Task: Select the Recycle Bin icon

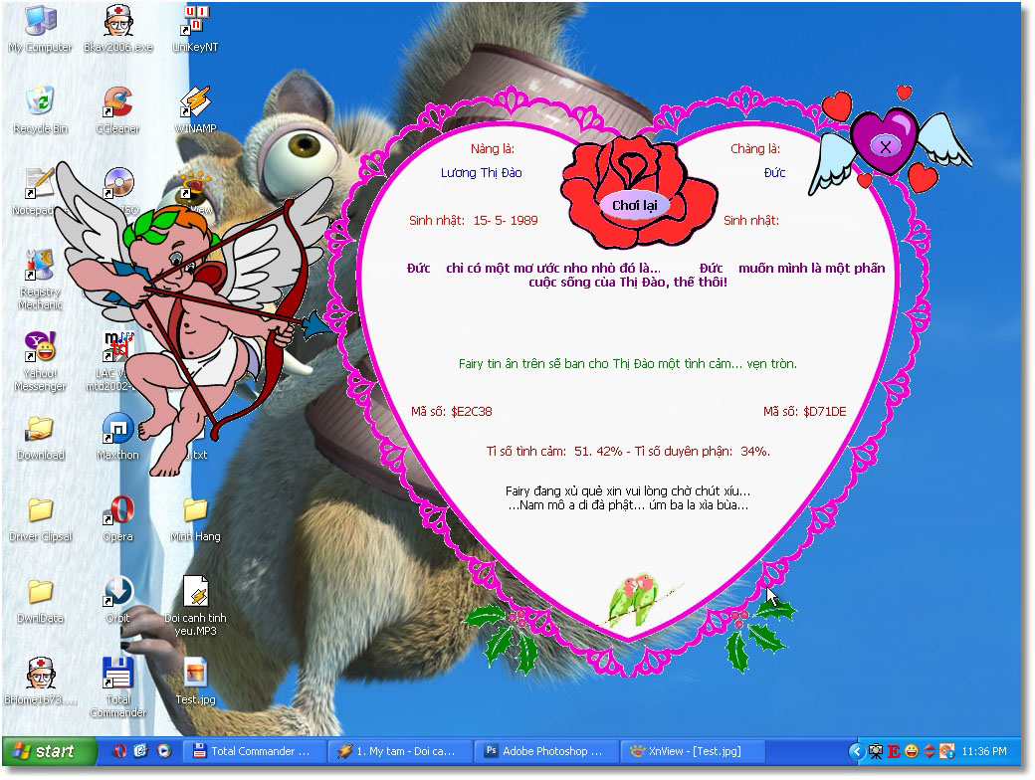Action: [x=40, y=110]
